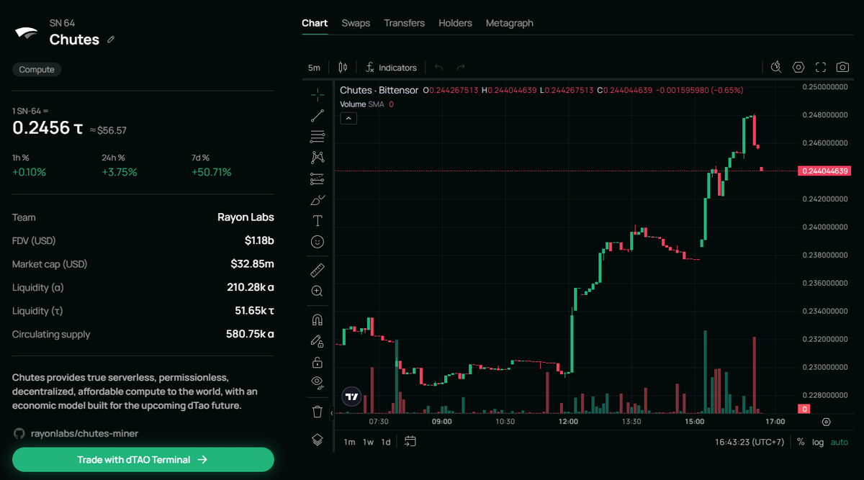The height and width of the screenshot is (480, 864).
Task: Click the TradingView logo on chart
Action: pos(351,396)
